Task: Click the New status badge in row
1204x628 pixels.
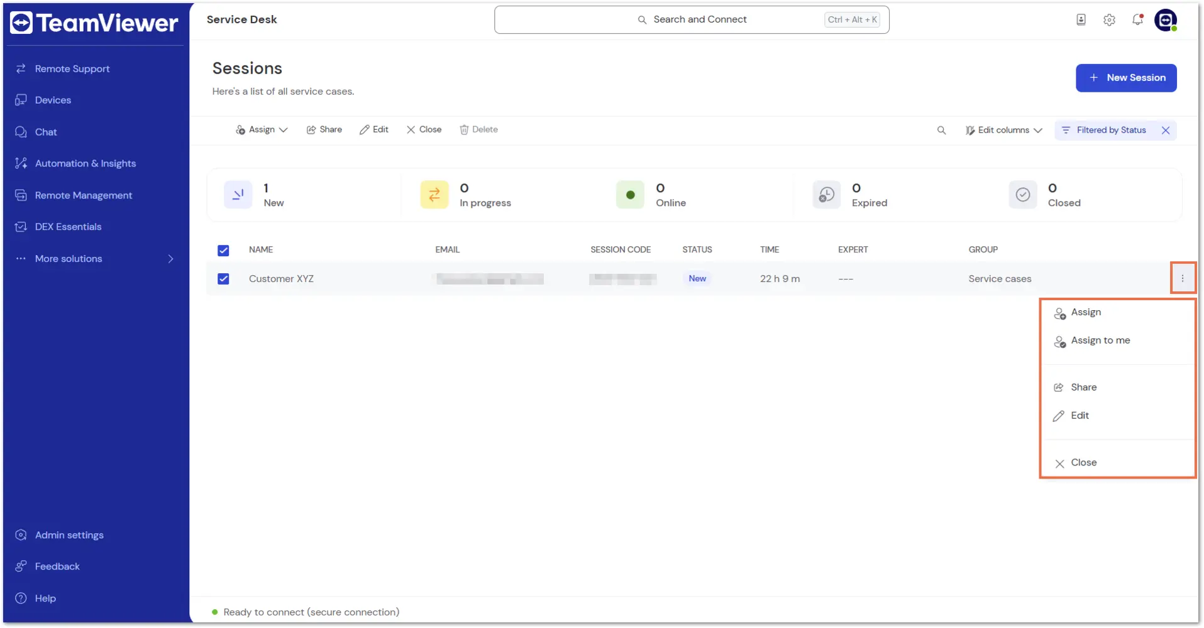Action: (x=697, y=278)
